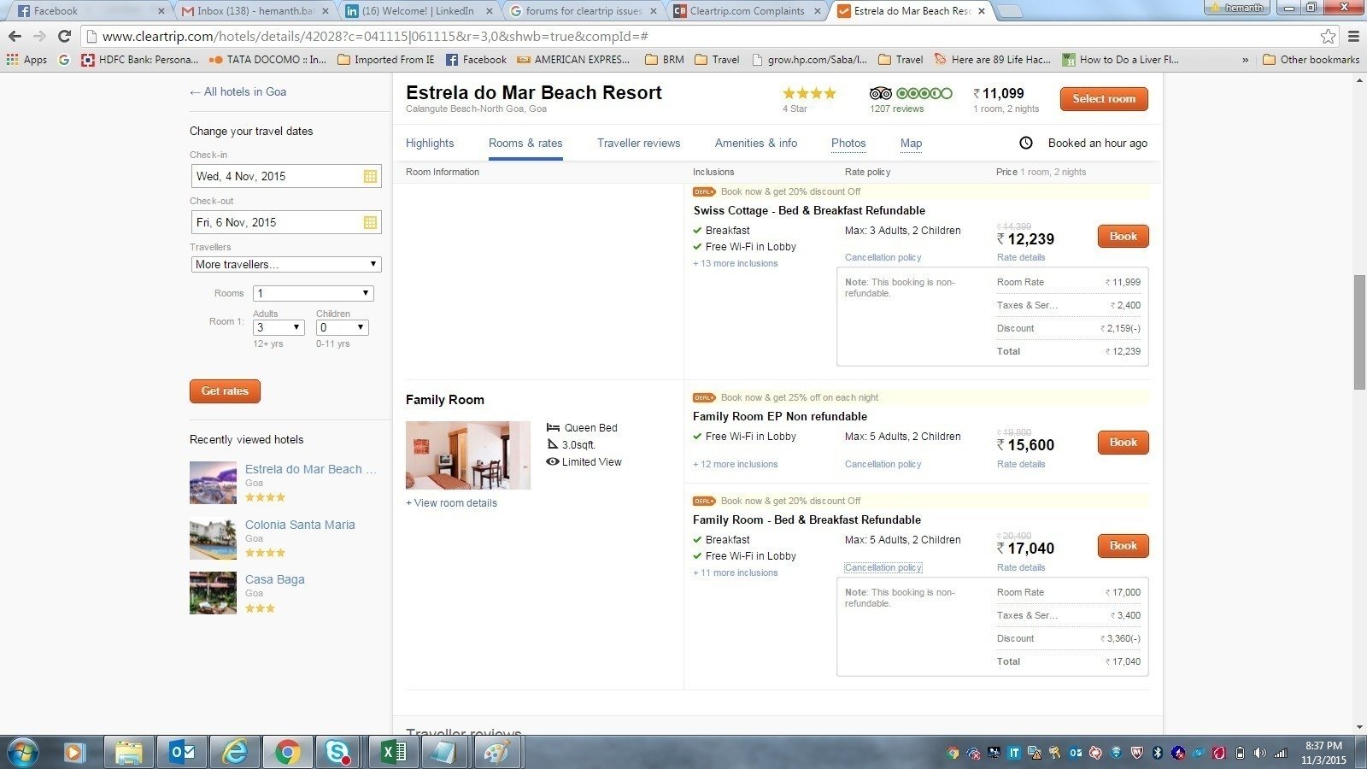
Task: Open the Amenities & info tab
Action: click(x=755, y=144)
